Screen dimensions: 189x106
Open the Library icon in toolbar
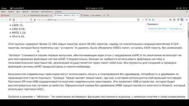pos(171,20)
